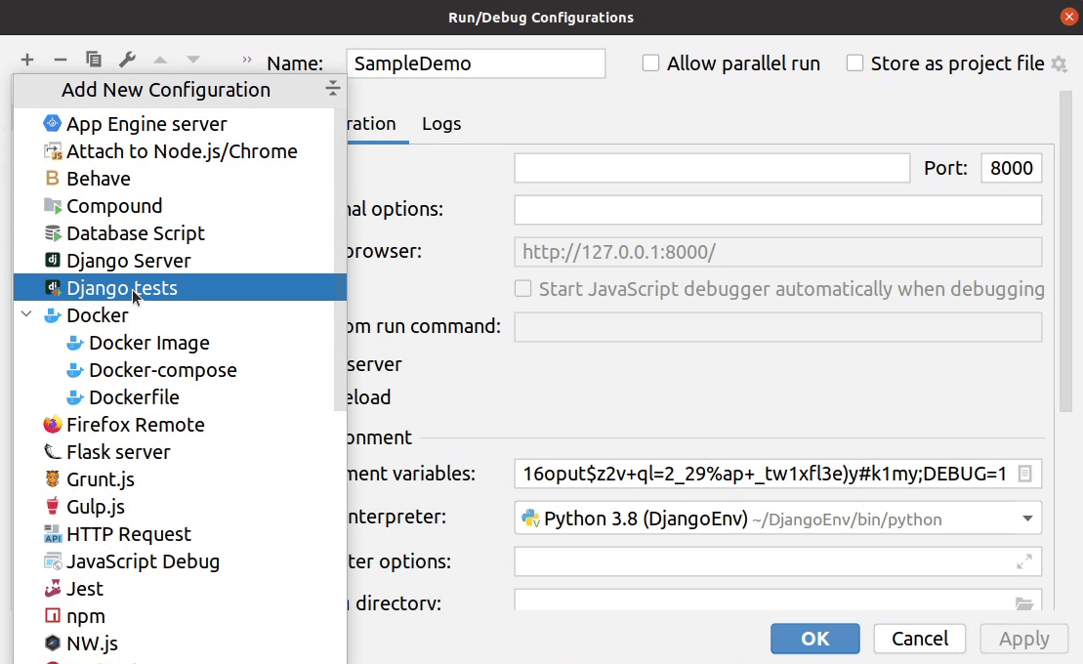Viewport: 1083px width, 664px height.
Task: Click the Remove Configuration minus icon
Action: click(60, 61)
